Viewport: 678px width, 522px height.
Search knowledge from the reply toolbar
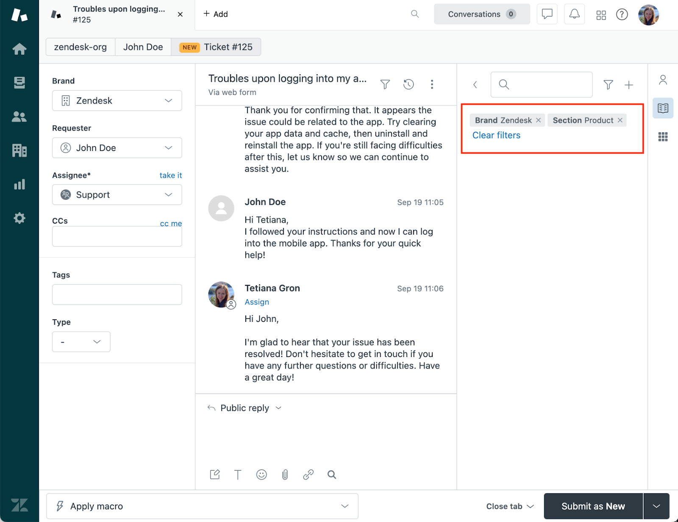click(332, 475)
